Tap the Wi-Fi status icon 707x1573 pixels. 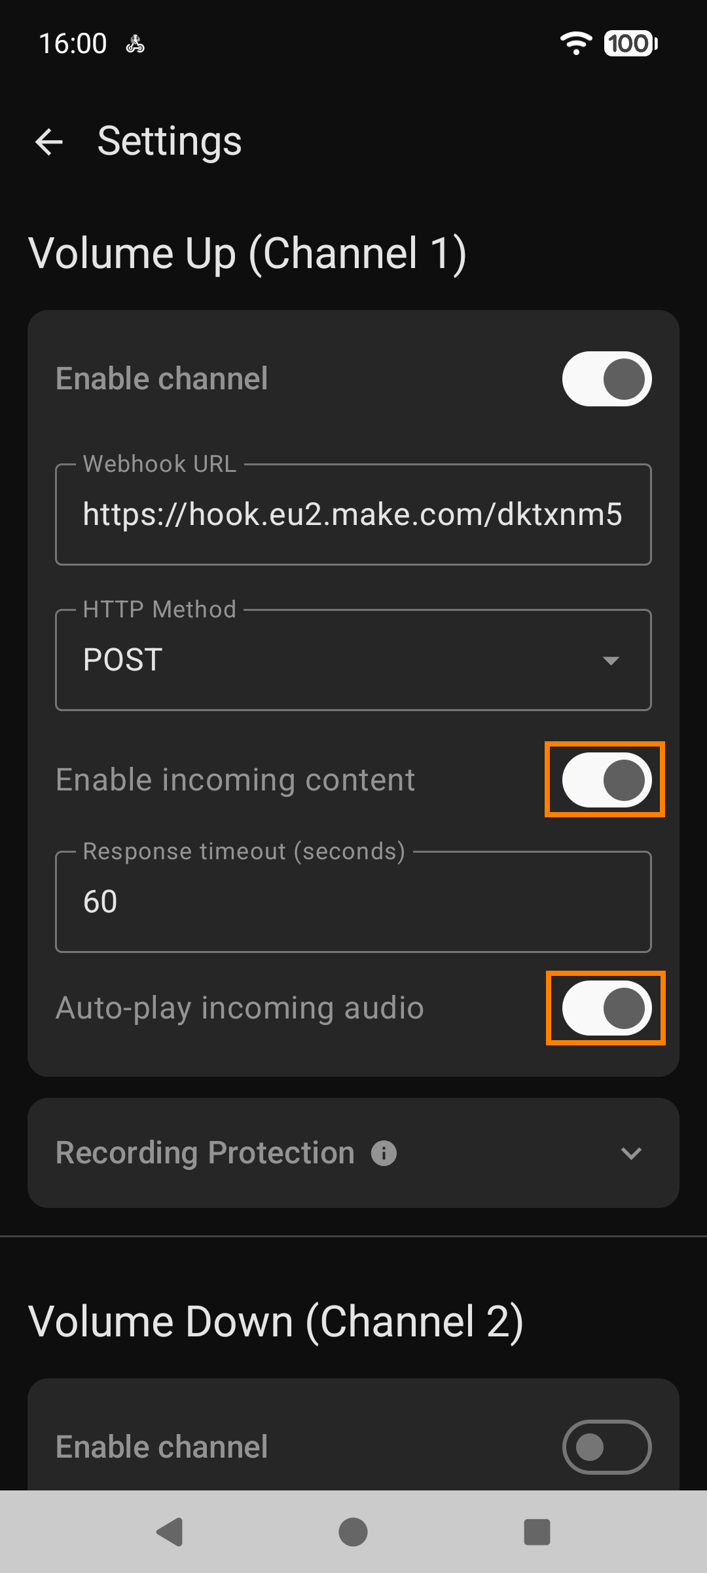point(575,43)
